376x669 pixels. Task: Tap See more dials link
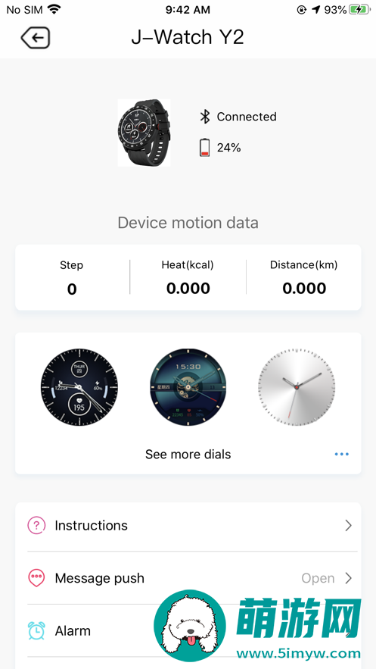coord(188,455)
